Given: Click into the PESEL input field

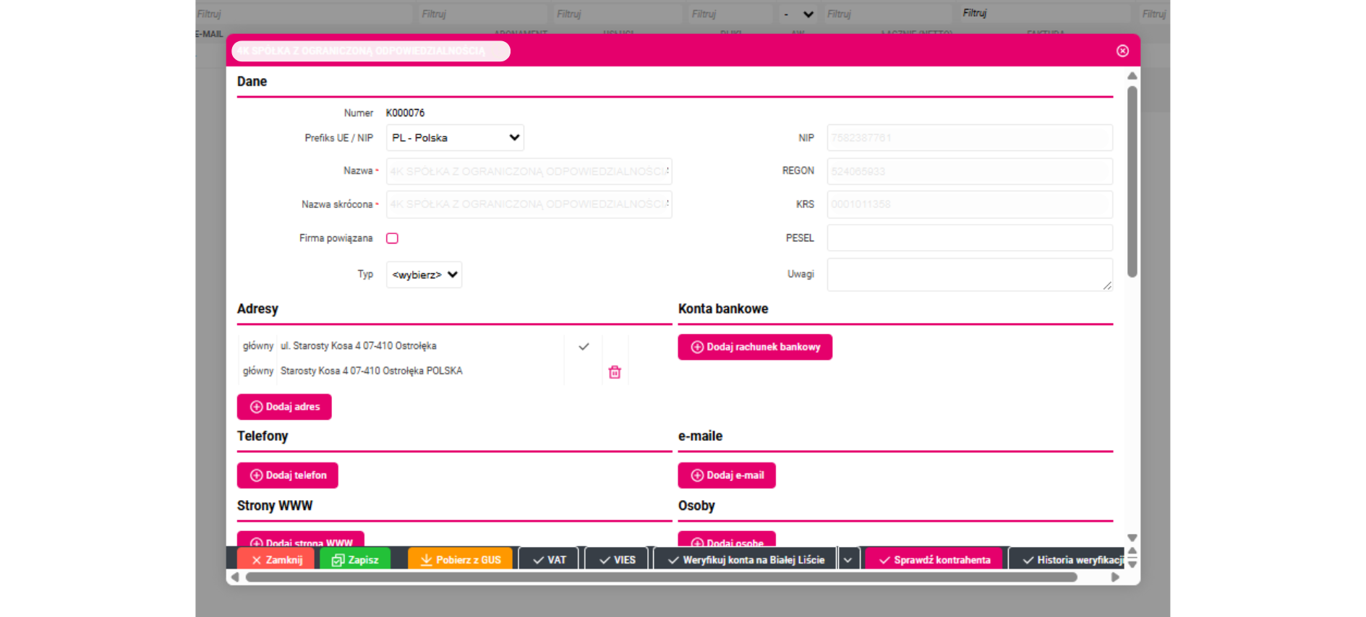Looking at the screenshot, I should tap(969, 238).
